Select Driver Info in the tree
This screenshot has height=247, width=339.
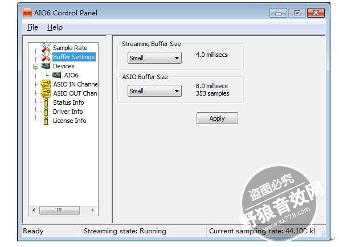(x=68, y=112)
